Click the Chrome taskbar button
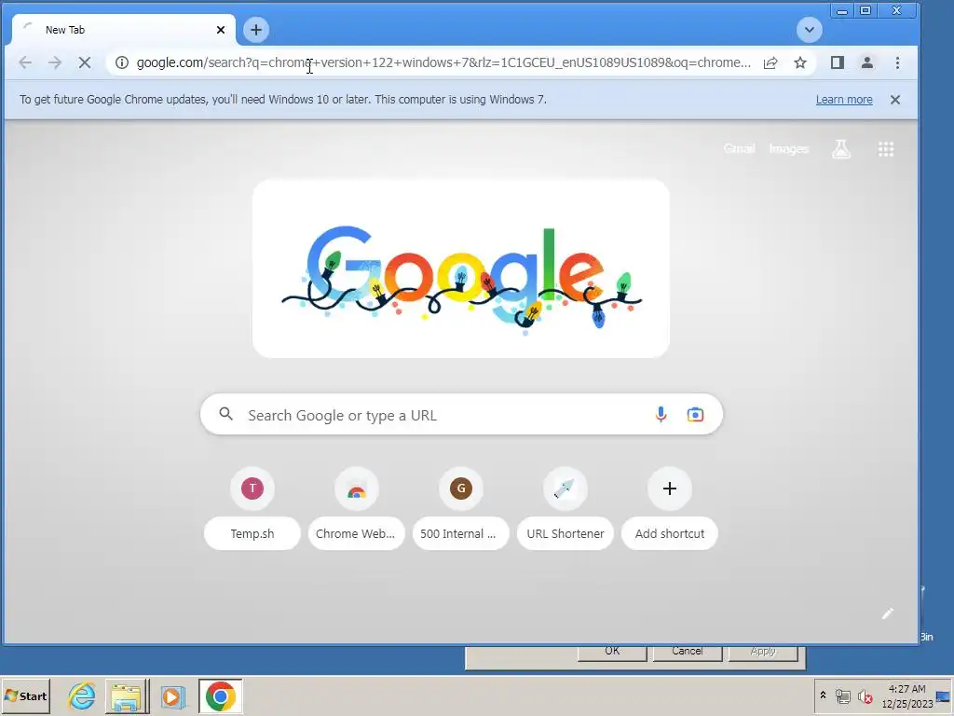The width and height of the screenshot is (954, 716). [220, 696]
